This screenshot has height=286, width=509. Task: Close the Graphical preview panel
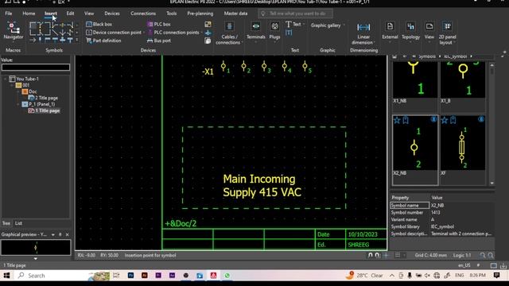click(x=67, y=234)
